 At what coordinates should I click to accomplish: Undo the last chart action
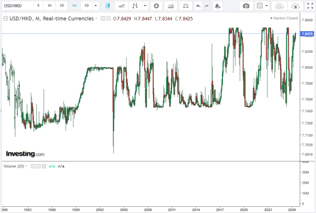(198, 6)
